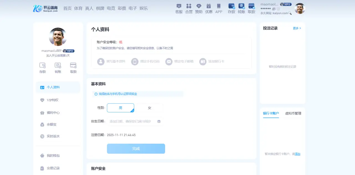Select 男 gender option
This screenshot has height=175, width=355.
pyautogui.click(x=121, y=108)
